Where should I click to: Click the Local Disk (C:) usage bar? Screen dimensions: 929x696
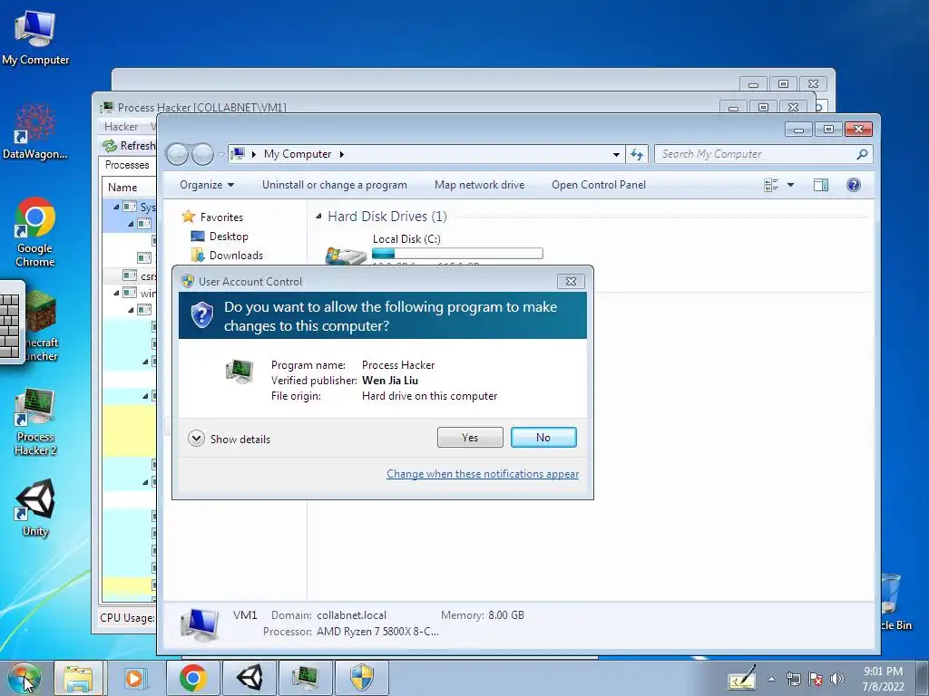point(457,254)
